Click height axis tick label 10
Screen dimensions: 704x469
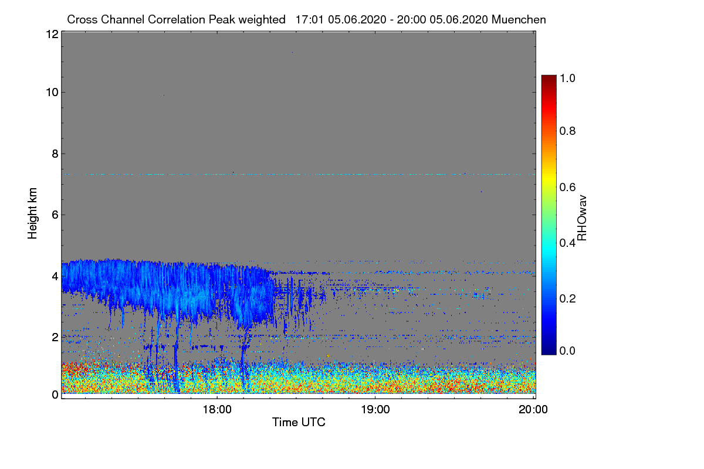[x=52, y=92]
